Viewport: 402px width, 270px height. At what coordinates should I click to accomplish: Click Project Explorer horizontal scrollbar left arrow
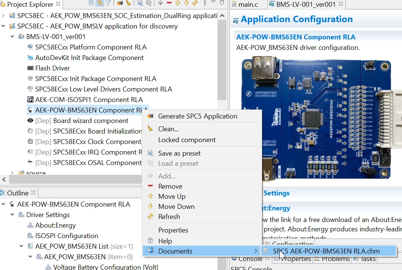click(x=4, y=179)
